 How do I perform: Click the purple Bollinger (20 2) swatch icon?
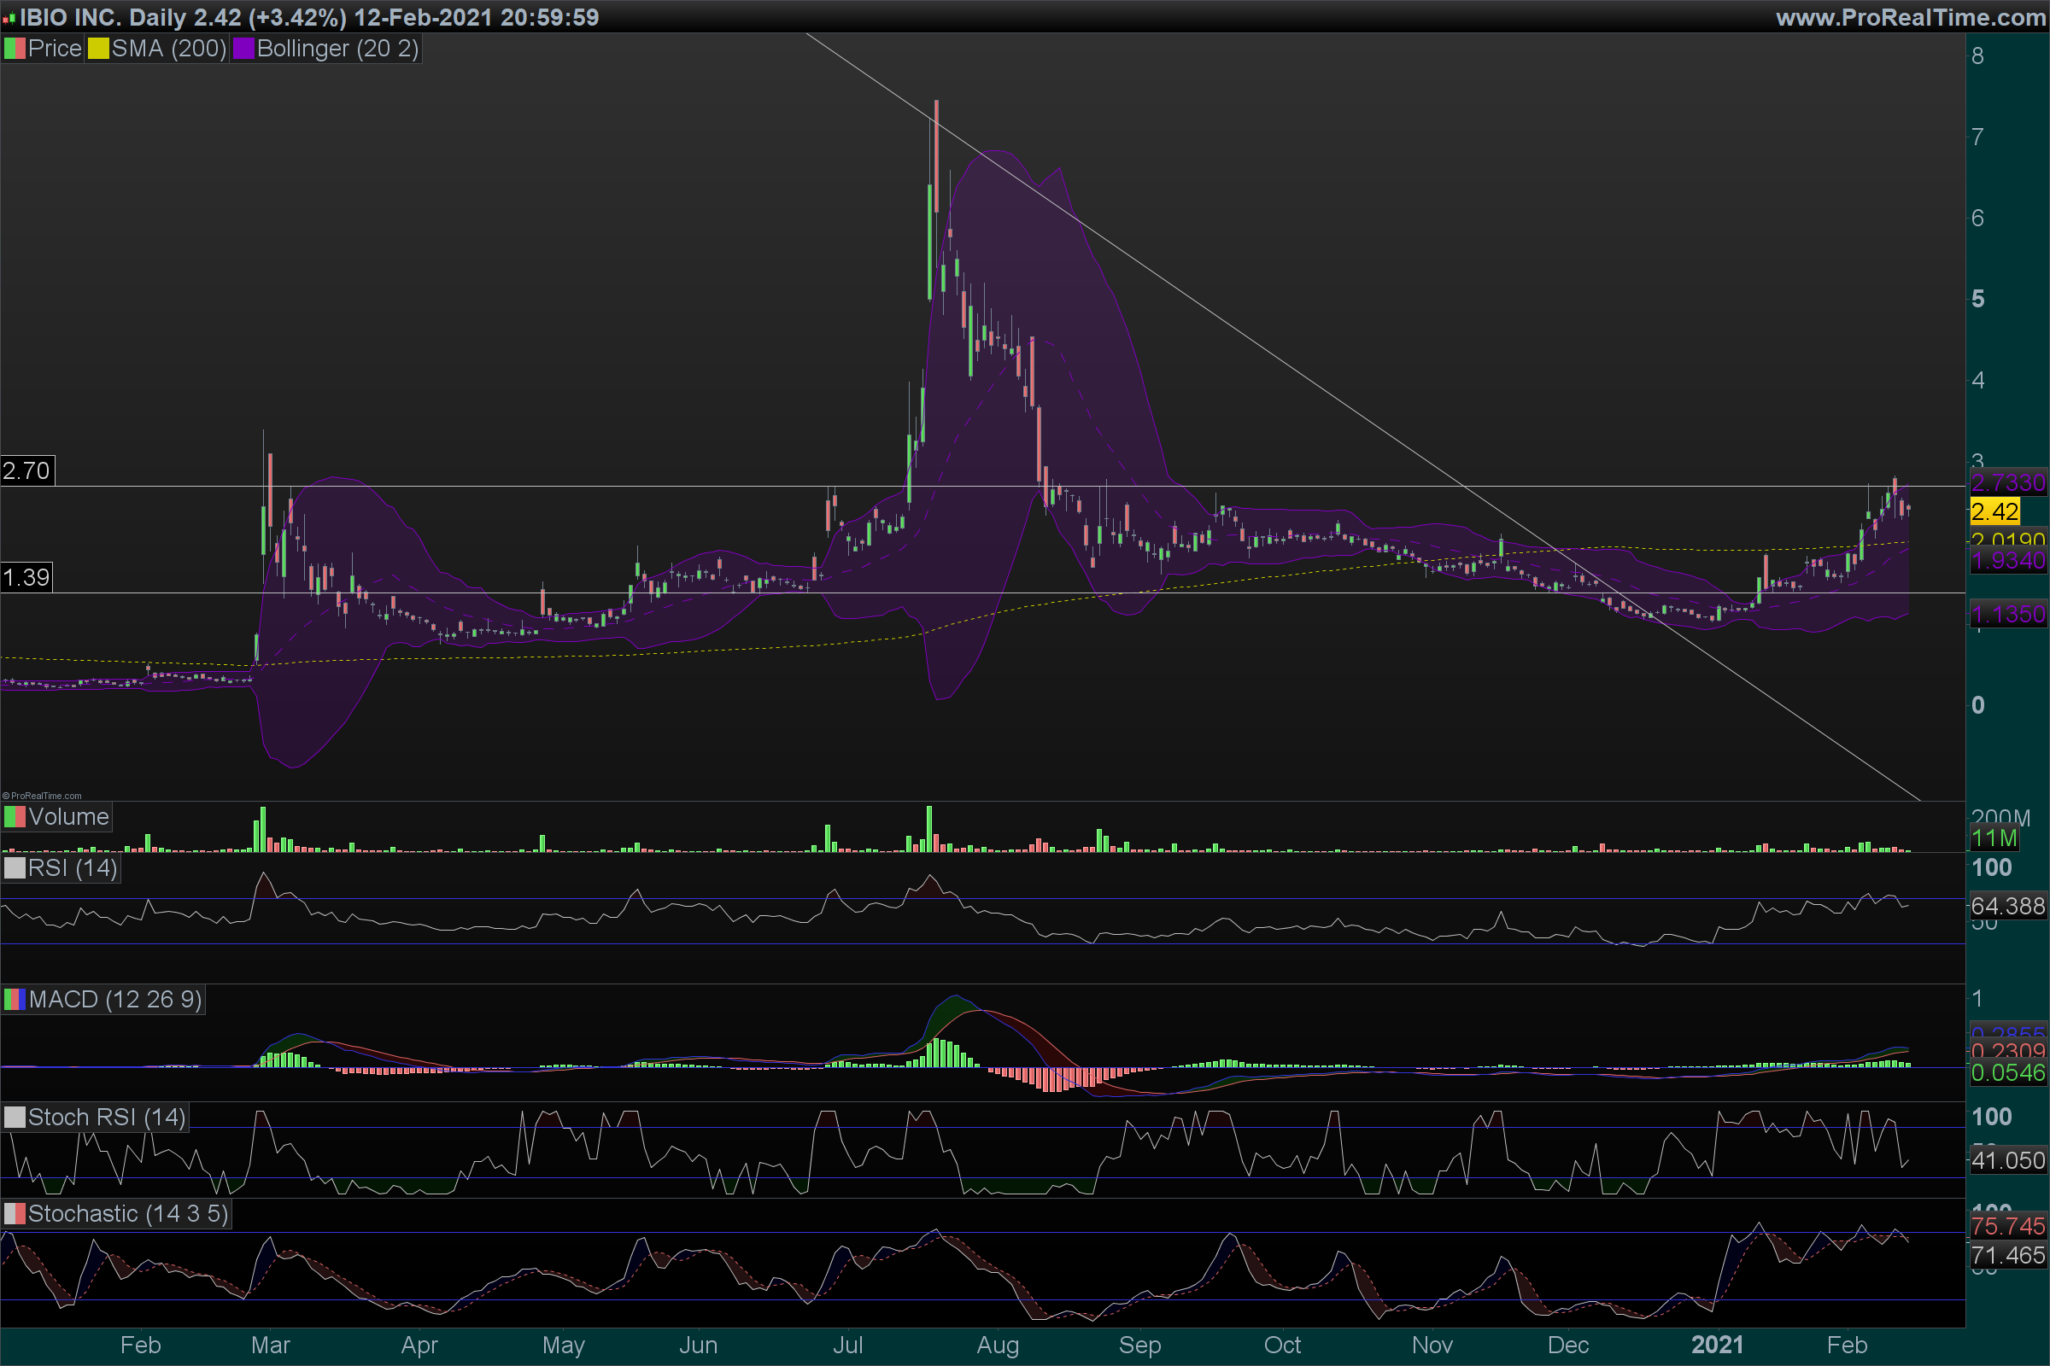243,49
